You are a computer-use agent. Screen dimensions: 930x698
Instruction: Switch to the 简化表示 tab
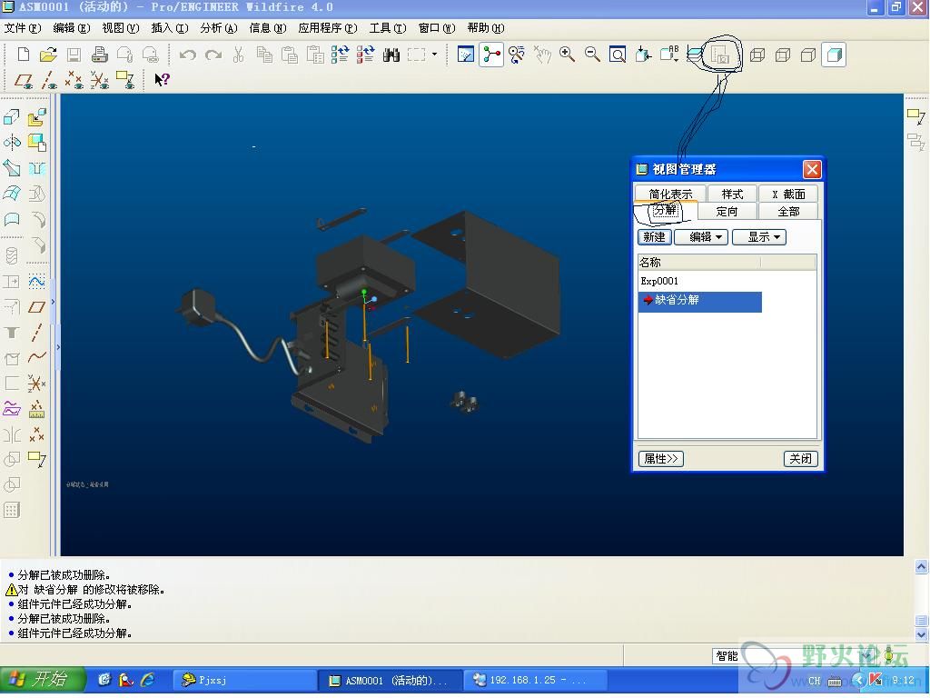tap(670, 194)
